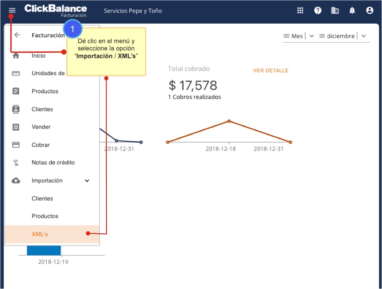The height and width of the screenshot is (289, 382).
Task: Select Productos in the main menu
Action: point(45,91)
